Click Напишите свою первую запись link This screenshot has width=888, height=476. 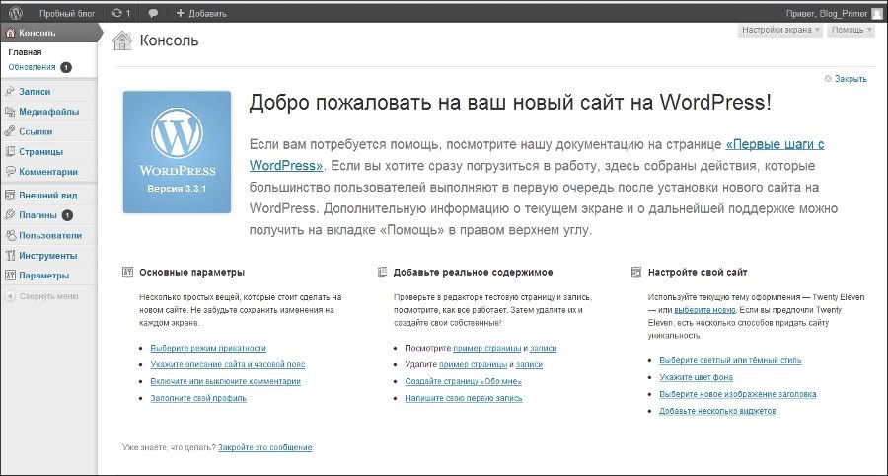464,398
